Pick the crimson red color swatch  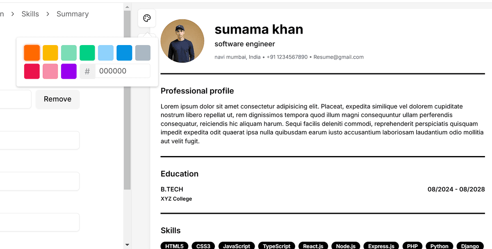click(32, 71)
